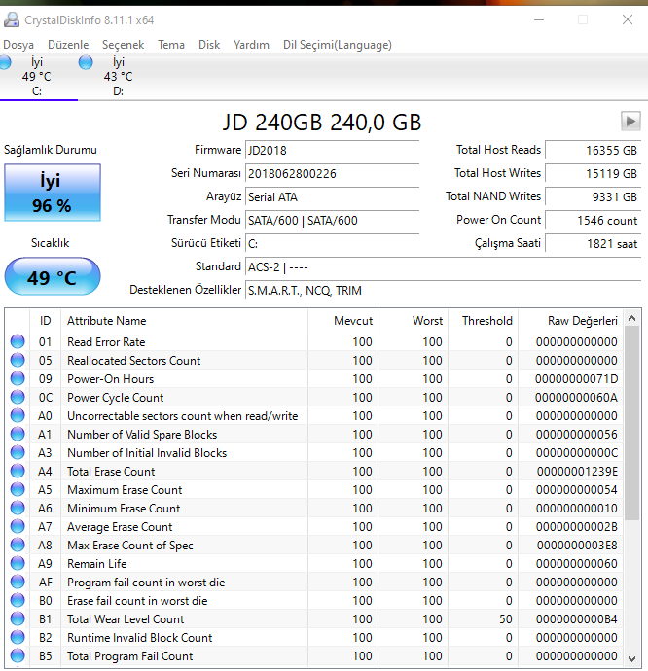Click the next disk arrow button
Image resolution: width=648 pixels, height=671 pixels.
[x=630, y=121]
